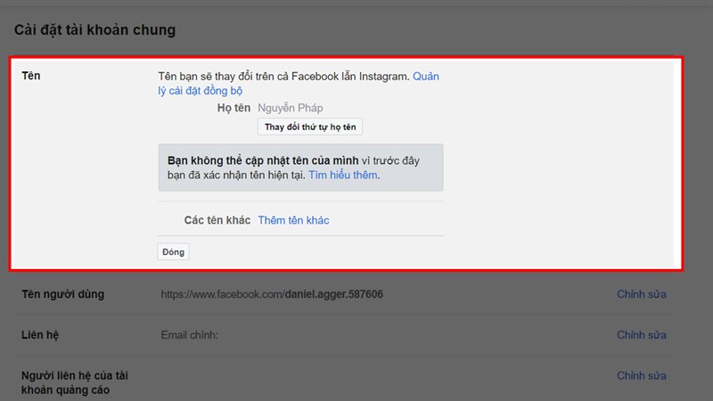
Task: Click the Thay đổi thứ tự họ tên button
Action: coord(310,127)
